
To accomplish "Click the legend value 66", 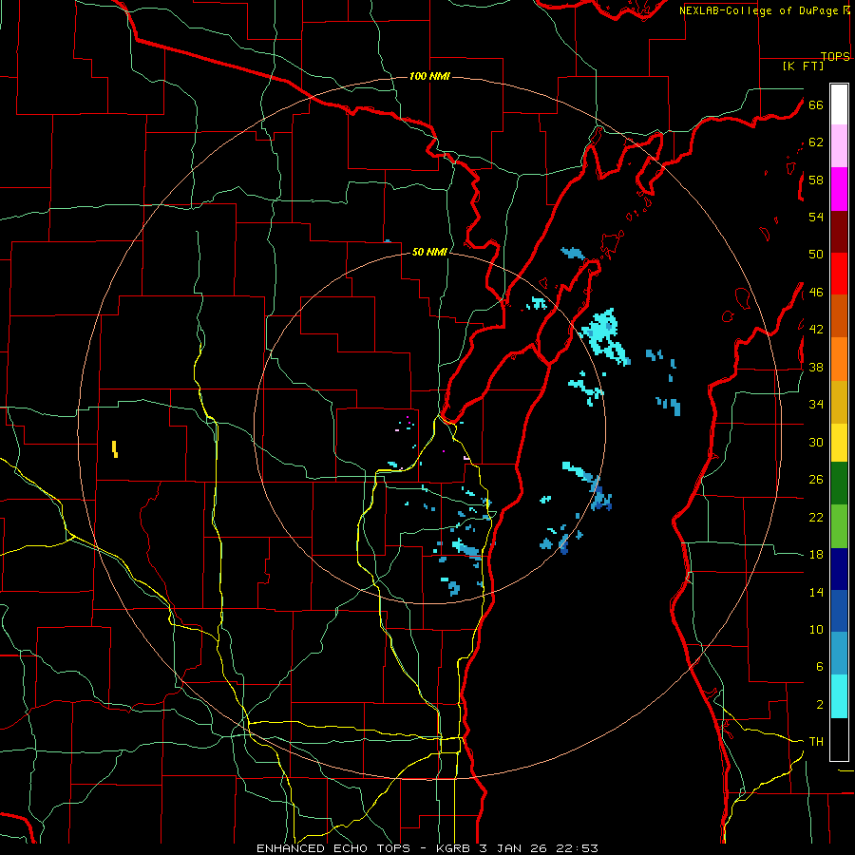I will (x=816, y=105).
